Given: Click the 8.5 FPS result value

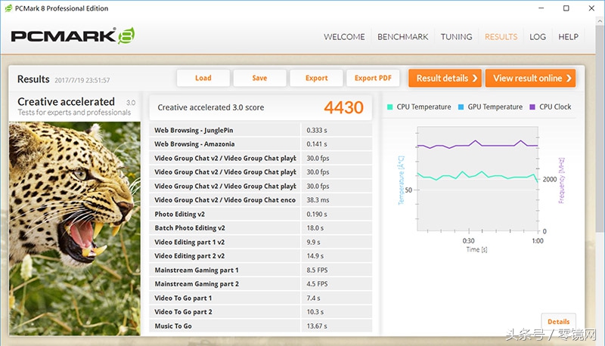Looking at the screenshot, I should [317, 270].
